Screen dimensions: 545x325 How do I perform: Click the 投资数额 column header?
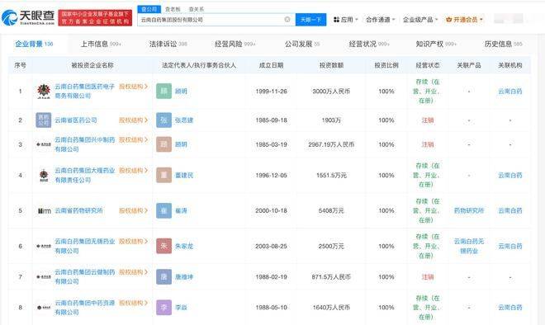pos(331,65)
